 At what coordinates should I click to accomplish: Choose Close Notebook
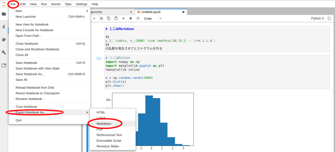(x=50, y=43)
